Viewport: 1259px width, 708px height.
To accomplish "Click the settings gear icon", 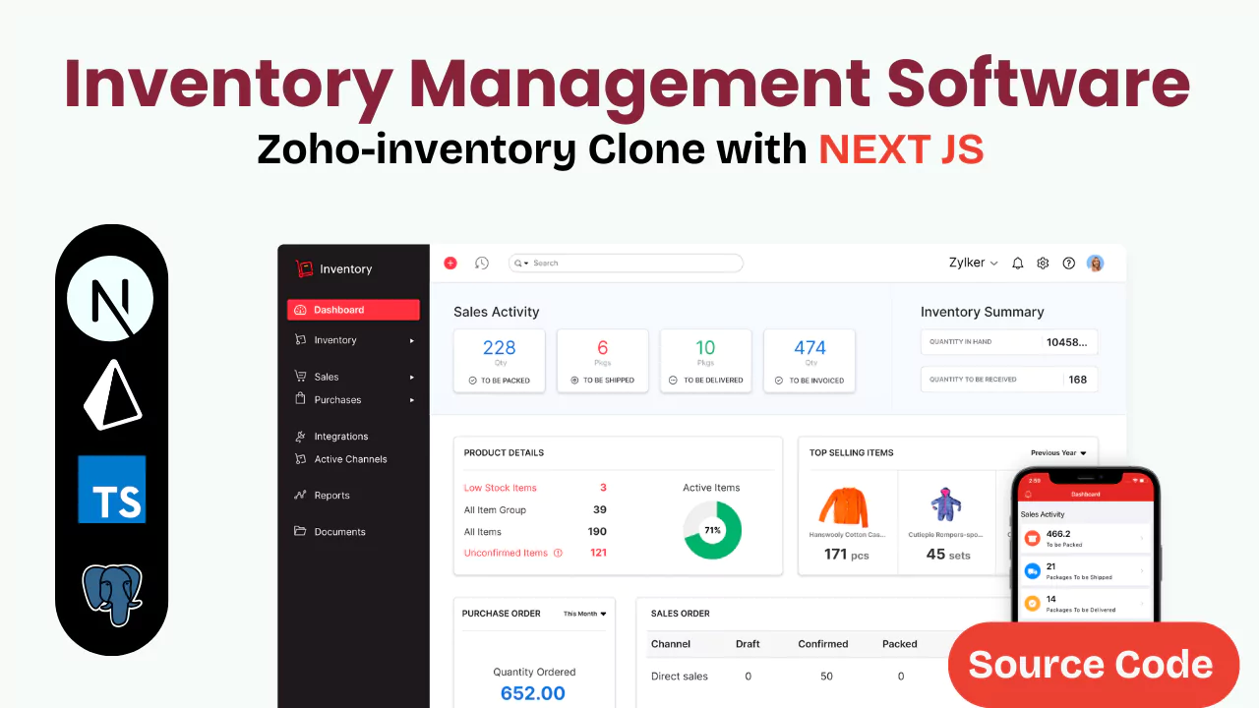I will pos(1043,263).
